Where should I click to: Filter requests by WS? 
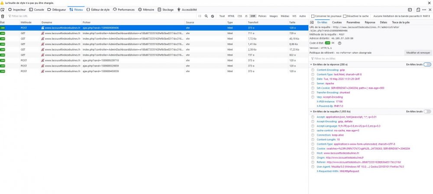pos(294,16)
